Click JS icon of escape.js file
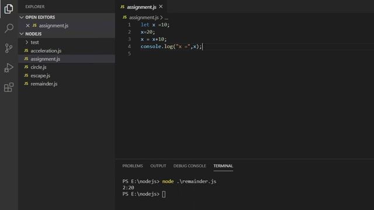Viewport: 374px width, 210px height. point(26,75)
